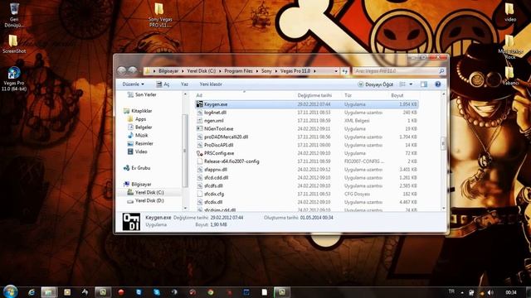
Task: Select the ScreenShot folder on the desktop
Action: point(14,44)
